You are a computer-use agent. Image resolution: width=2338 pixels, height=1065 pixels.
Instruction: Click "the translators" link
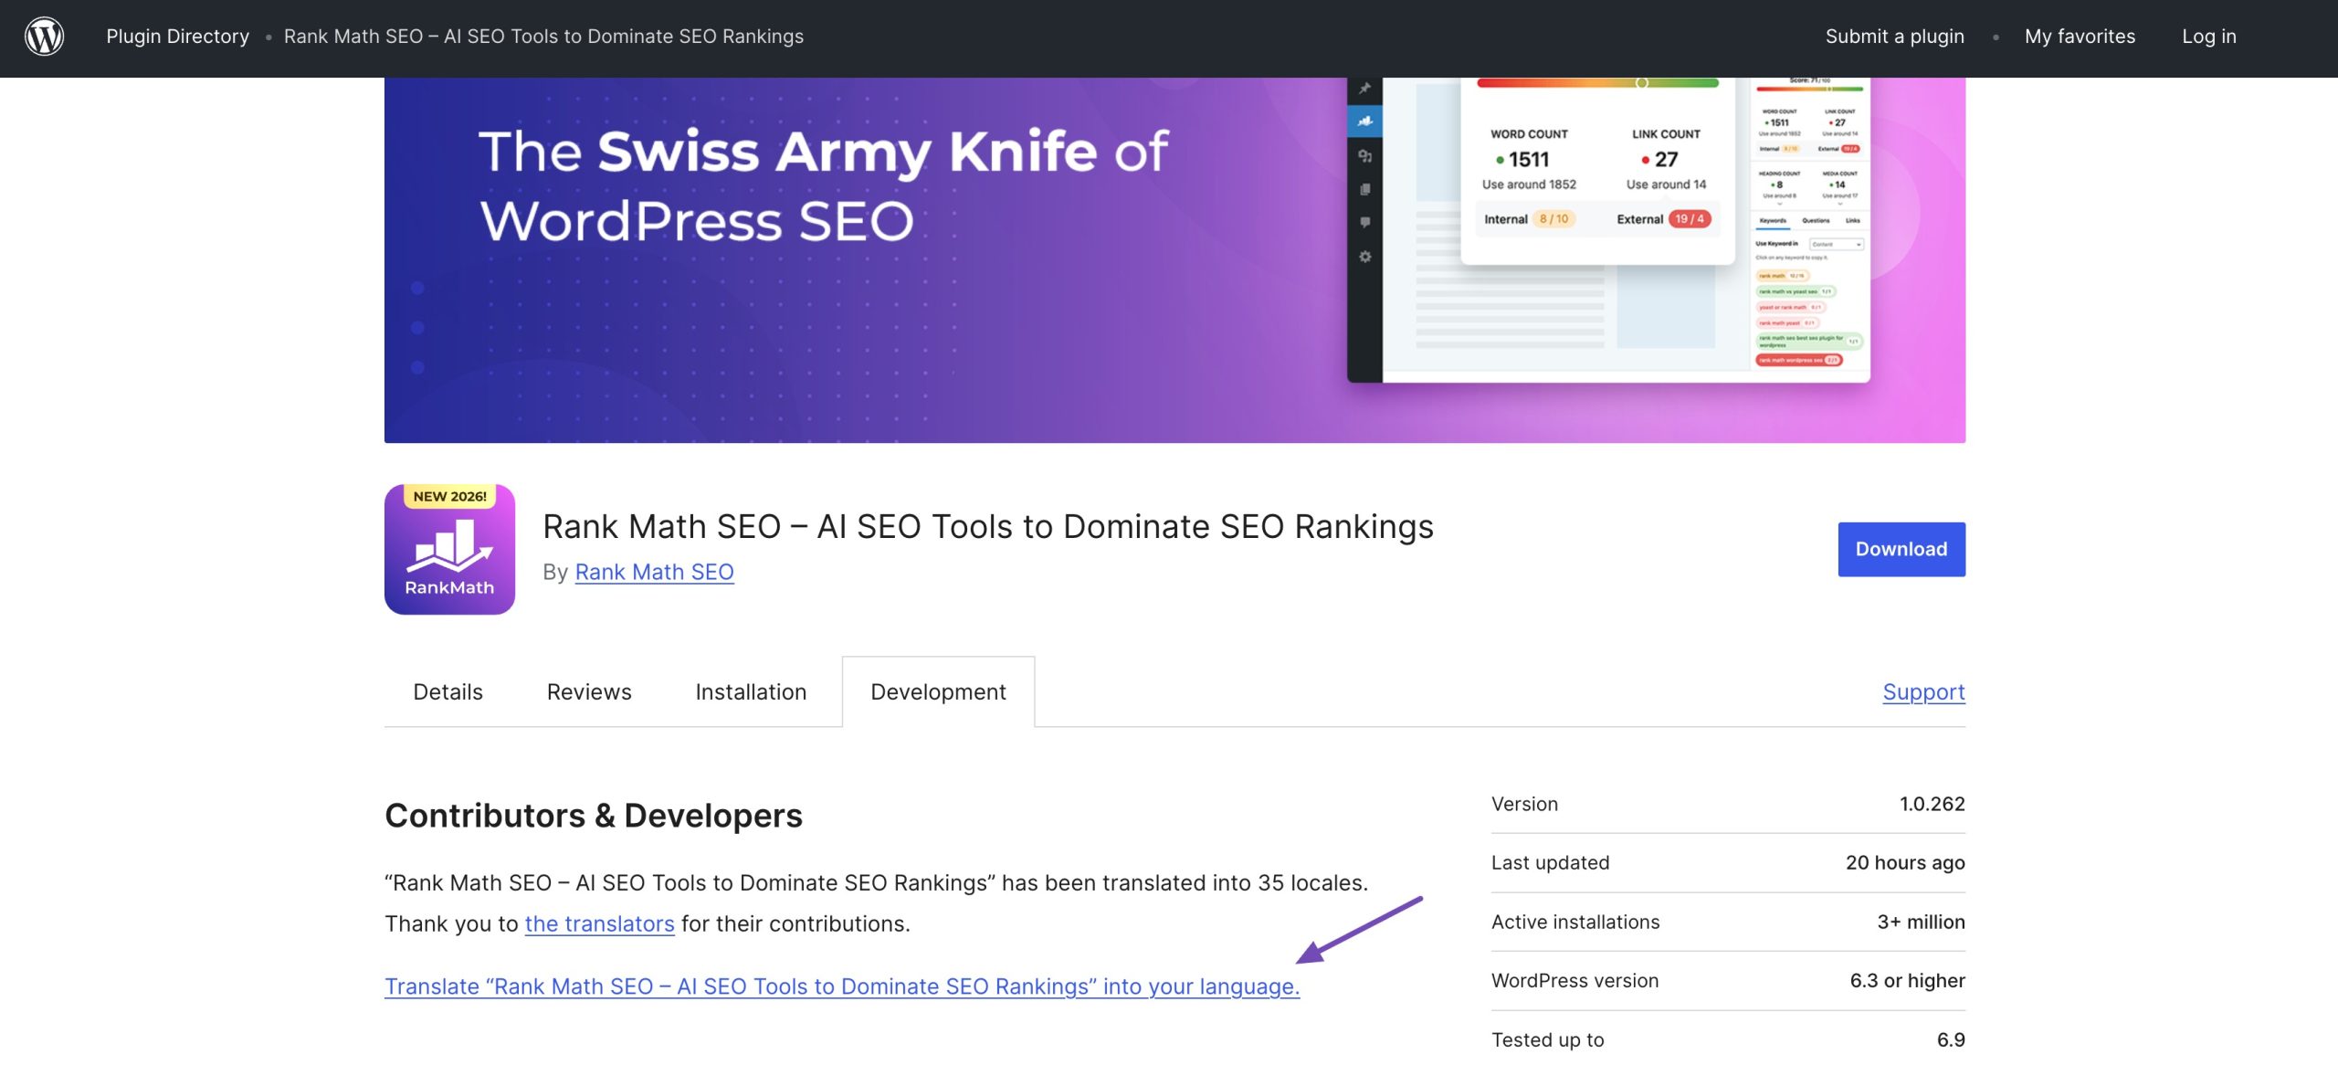(598, 923)
